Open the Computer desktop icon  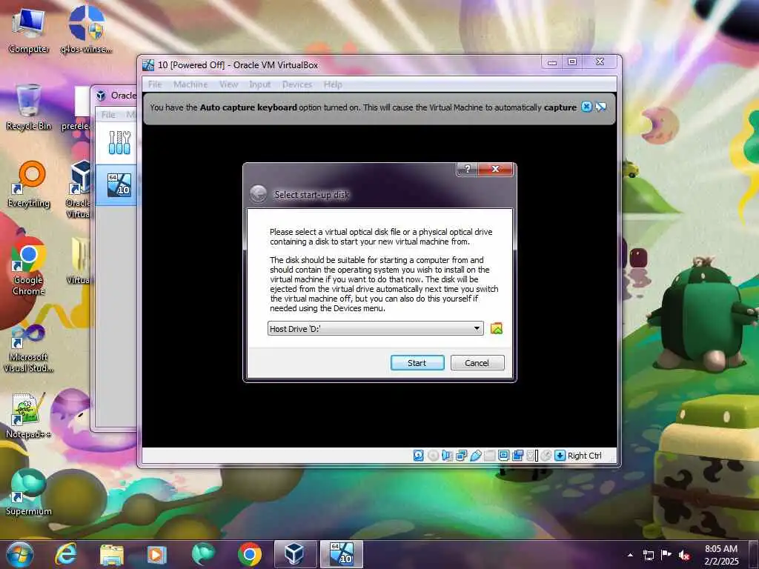[29, 30]
